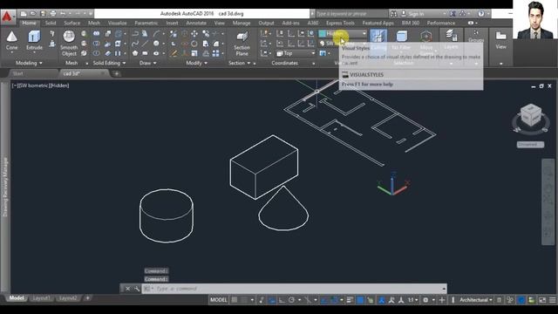The height and width of the screenshot is (314, 558).
Task: Click the Smooth Object mesh tool
Action: coord(69,44)
